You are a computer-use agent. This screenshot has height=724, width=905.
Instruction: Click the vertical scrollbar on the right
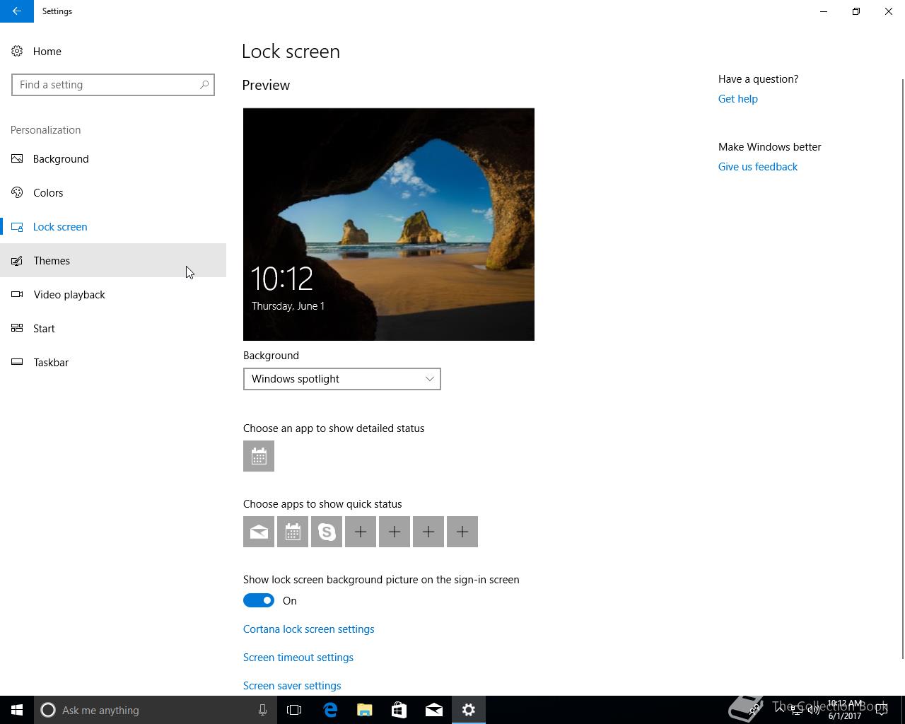pos(902,368)
